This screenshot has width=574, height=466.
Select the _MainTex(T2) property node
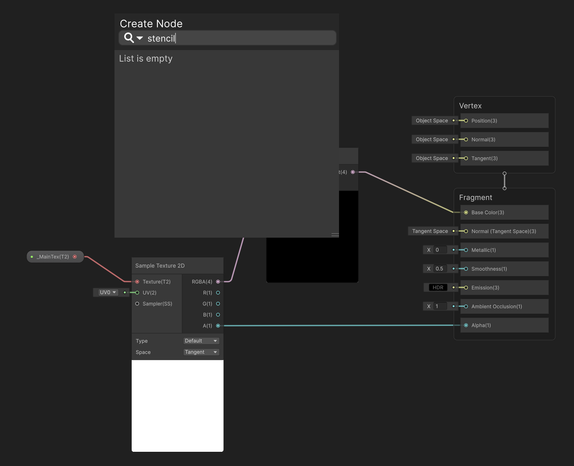coord(55,257)
